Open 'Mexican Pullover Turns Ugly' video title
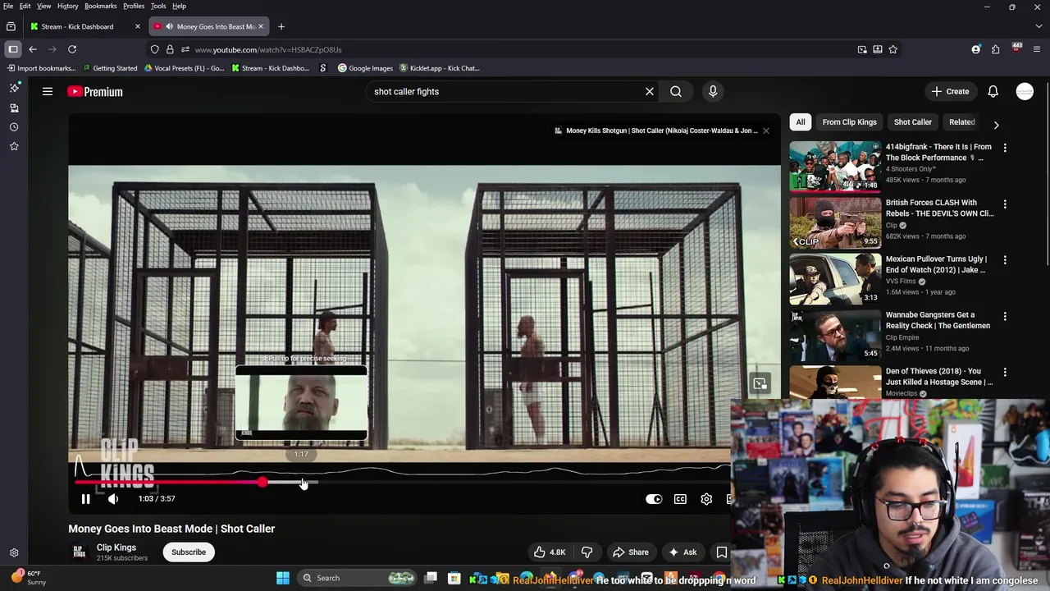This screenshot has height=591, width=1050. point(936,264)
